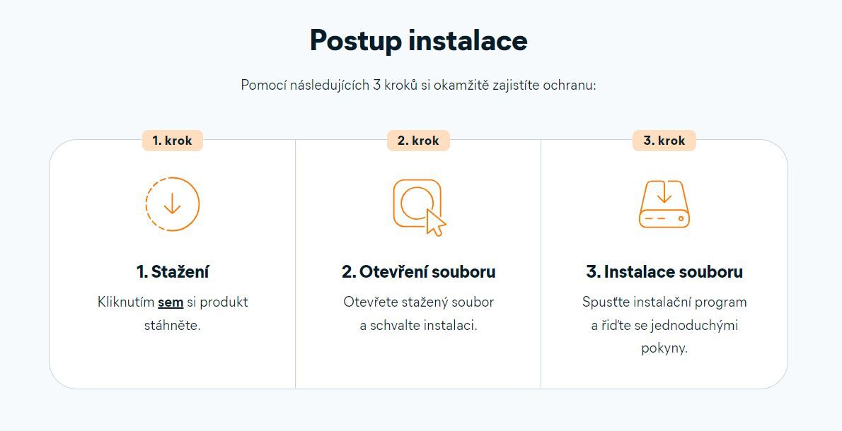Select the "3. krok" badge
The width and height of the screenshot is (842, 431).
coord(664,141)
